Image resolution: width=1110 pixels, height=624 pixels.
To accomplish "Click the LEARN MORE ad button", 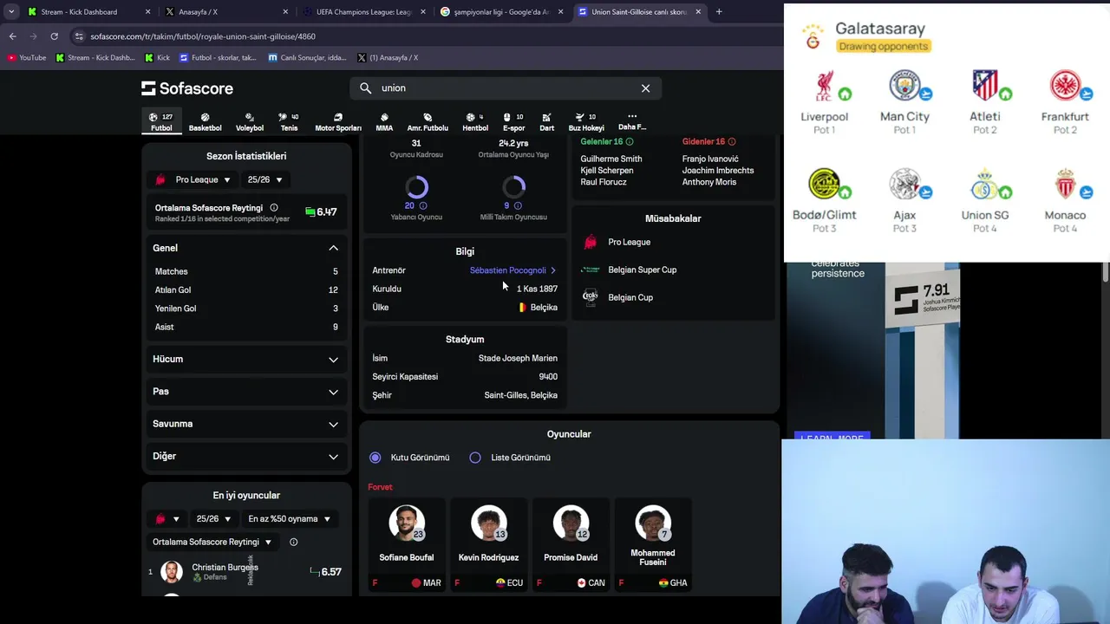I will click(x=832, y=437).
